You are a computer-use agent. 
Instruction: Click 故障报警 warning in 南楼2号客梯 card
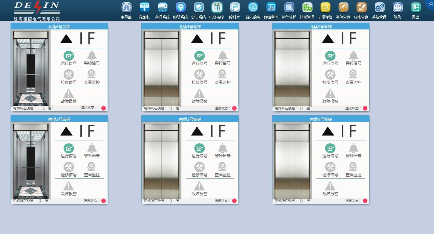tap(200, 186)
